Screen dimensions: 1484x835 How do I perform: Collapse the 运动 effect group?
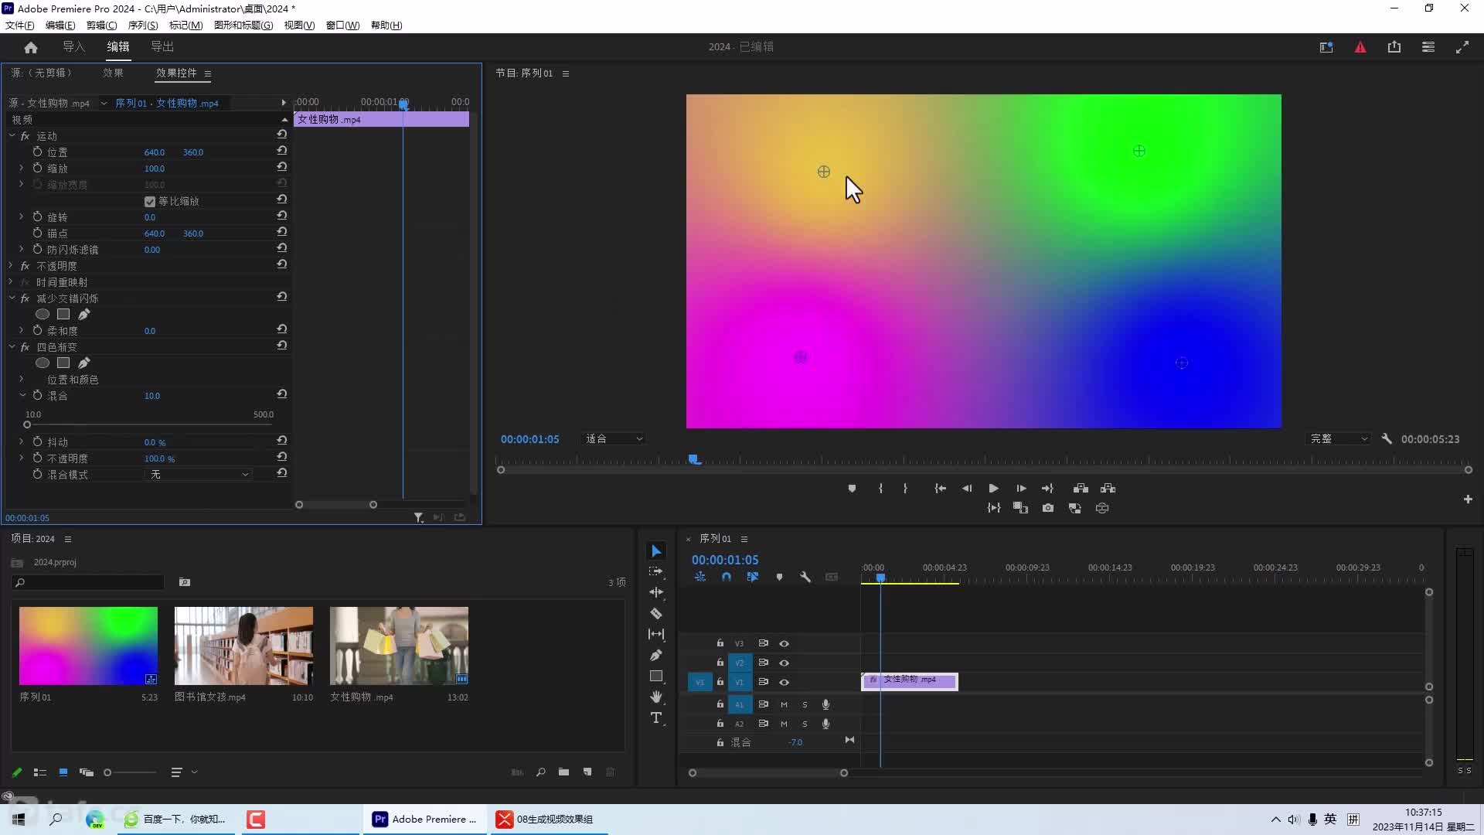pyautogui.click(x=12, y=135)
